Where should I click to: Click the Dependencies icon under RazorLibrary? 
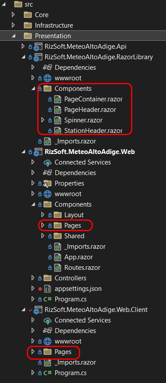tap(47, 68)
